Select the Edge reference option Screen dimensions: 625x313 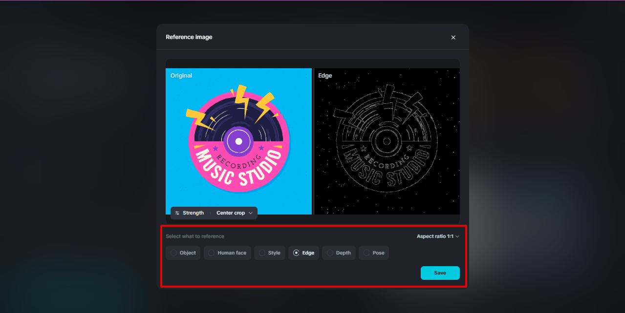pyautogui.click(x=303, y=253)
